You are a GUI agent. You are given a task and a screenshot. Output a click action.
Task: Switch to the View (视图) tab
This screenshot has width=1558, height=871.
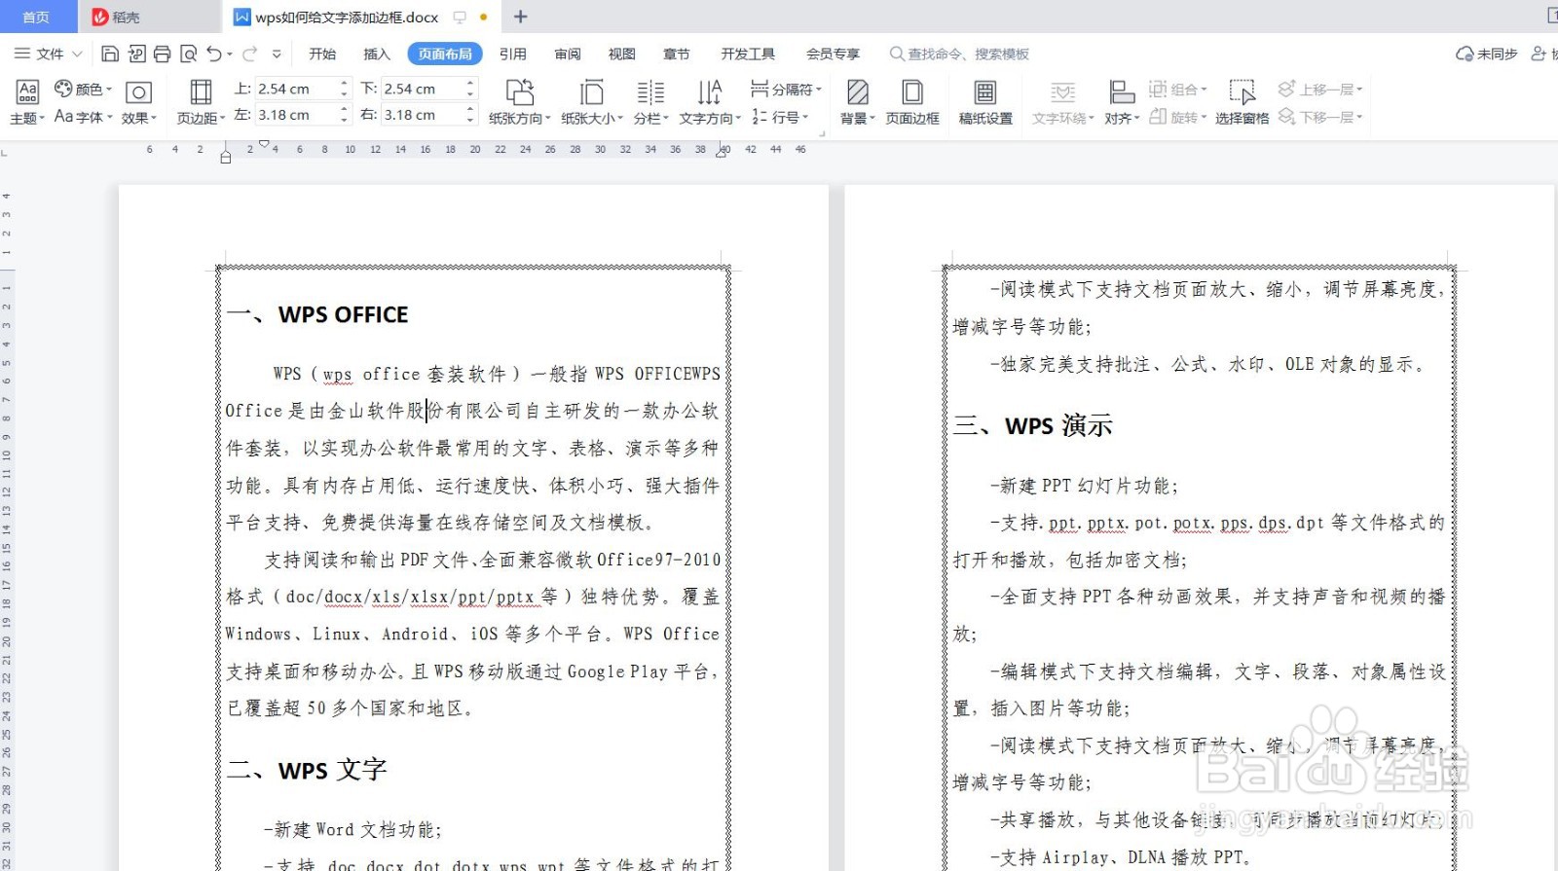622,54
